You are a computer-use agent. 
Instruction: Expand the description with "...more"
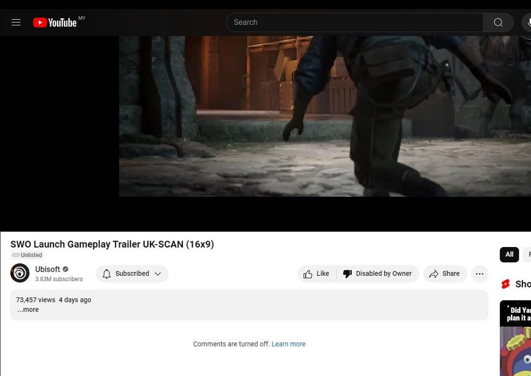pyautogui.click(x=28, y=310)
